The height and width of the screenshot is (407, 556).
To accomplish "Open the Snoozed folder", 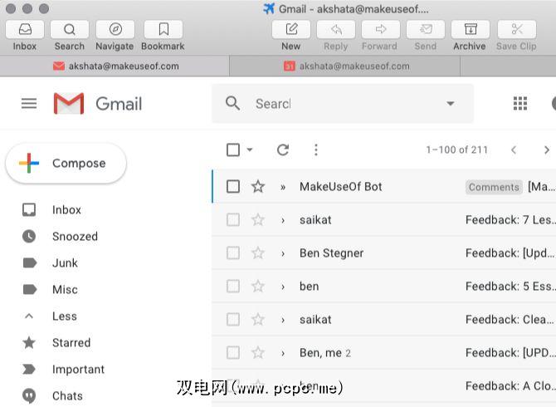I will (75, 237).
